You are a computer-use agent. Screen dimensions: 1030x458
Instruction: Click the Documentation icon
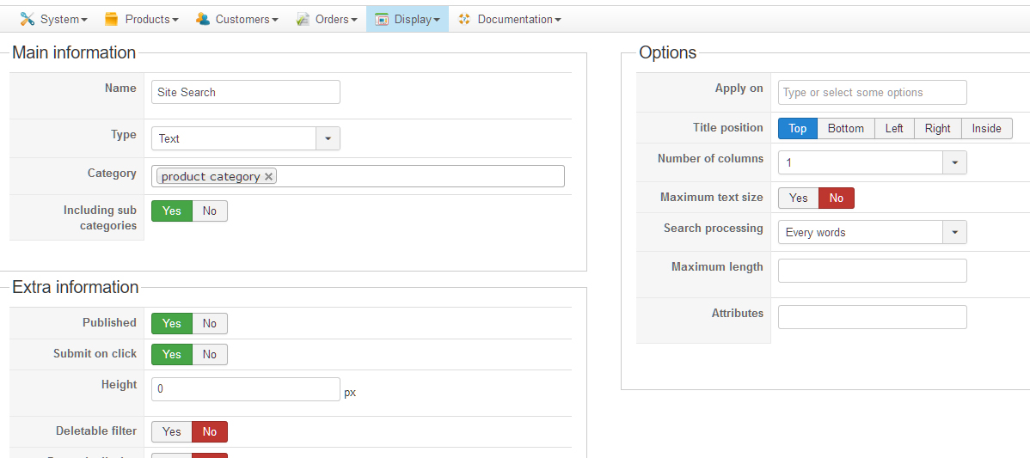465,19
